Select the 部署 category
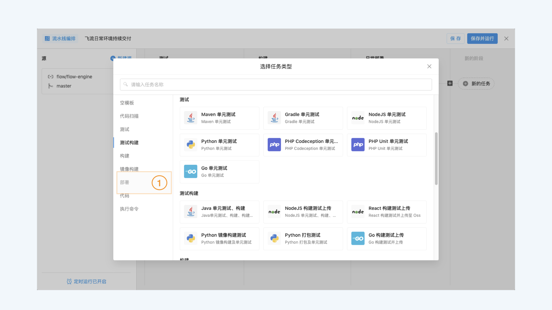552x310 pixels. pyautogui.click(x=124, y=182)
